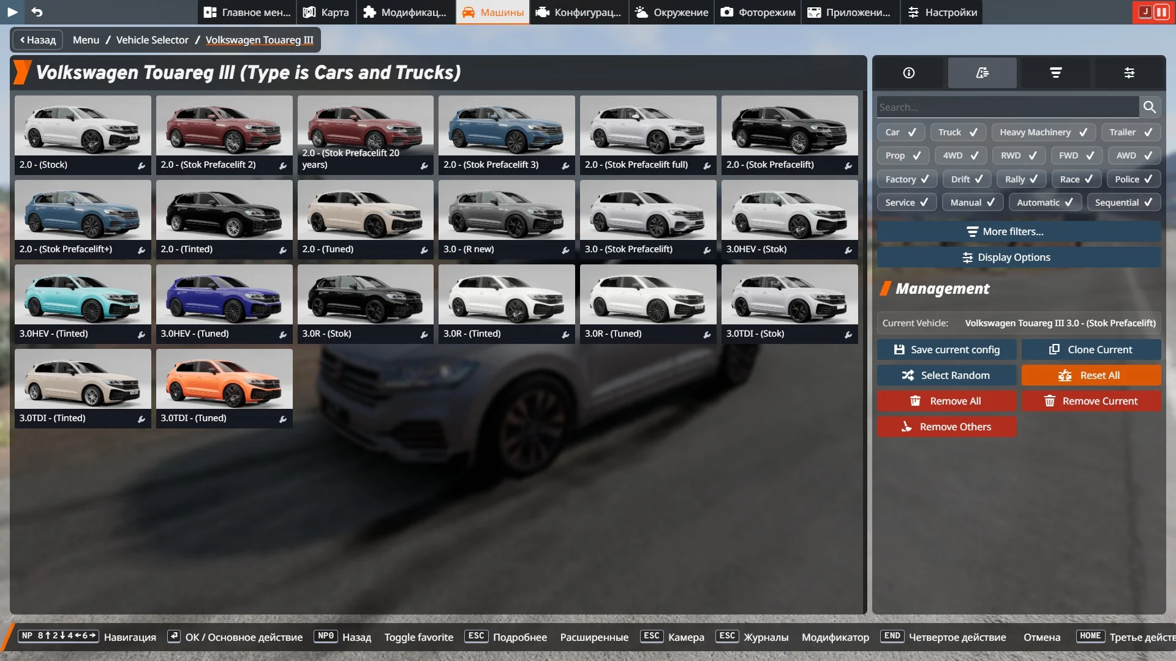Viewport: 1176px width, 661px height.
Task: Click wrench icon on 3.0R - (Stok) card
Action: point(424,335)
